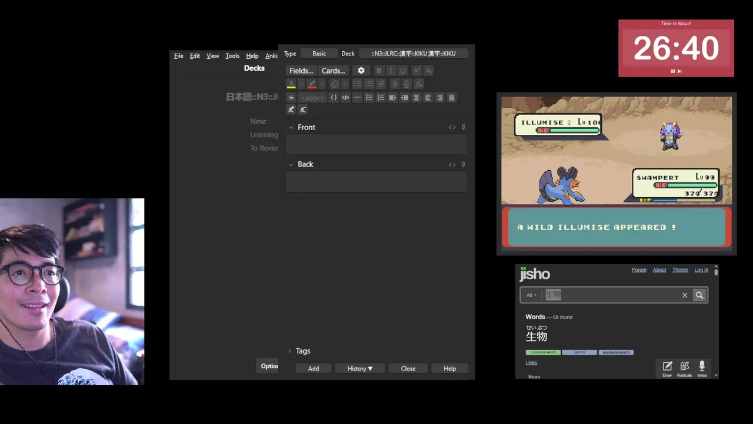
Task: Click the jisho search magnifier icon
Action: (699, 295)
